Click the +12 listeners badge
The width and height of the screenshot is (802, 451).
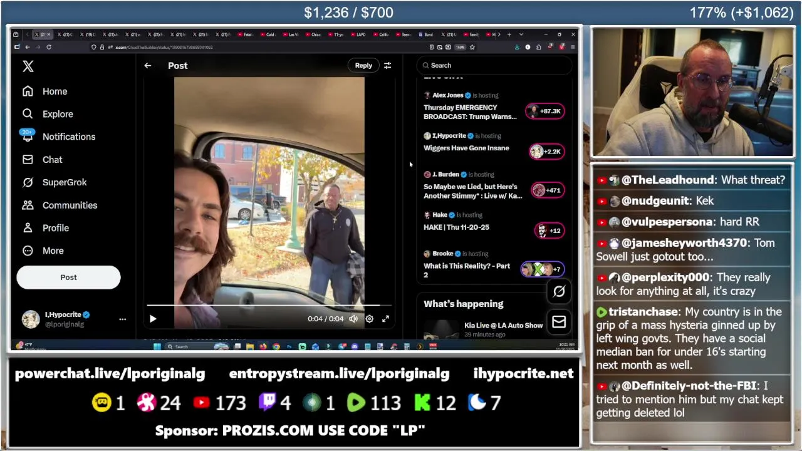click(549, 231)
